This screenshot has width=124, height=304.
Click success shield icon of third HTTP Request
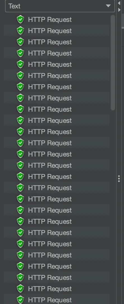click(20, 42)
